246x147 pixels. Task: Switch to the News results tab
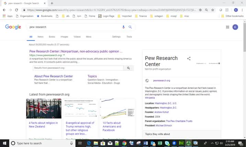[x=41, y=37]
